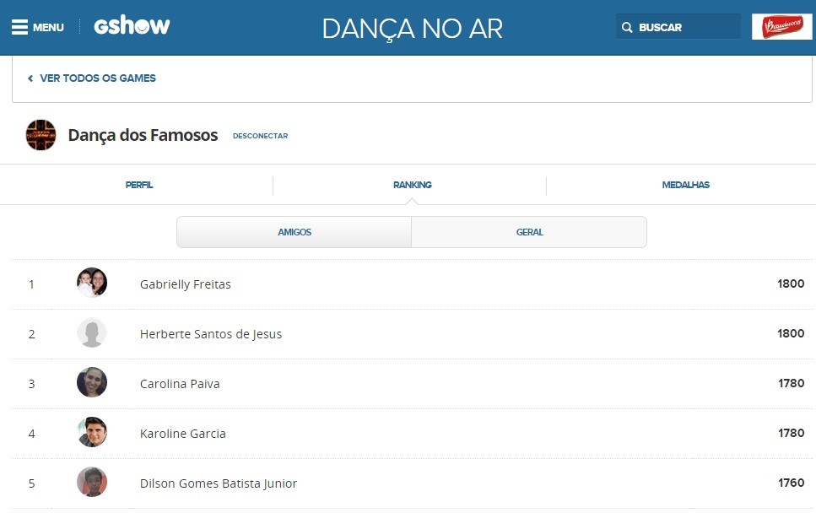Switch to the Perfil tab
816x513 pixels.
coord(139,185)
